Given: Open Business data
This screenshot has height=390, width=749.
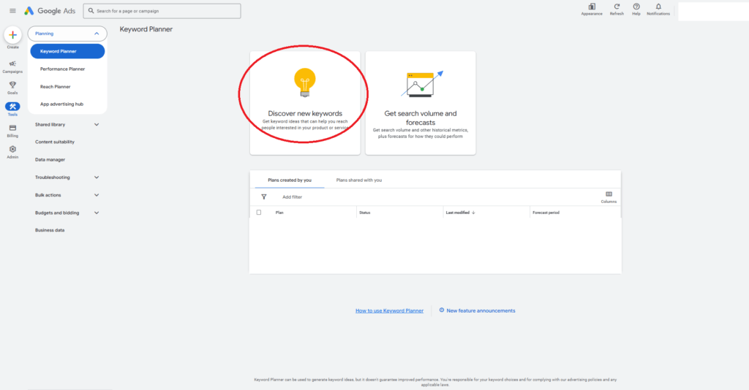Looking at the screenshot, I should 50,230.
